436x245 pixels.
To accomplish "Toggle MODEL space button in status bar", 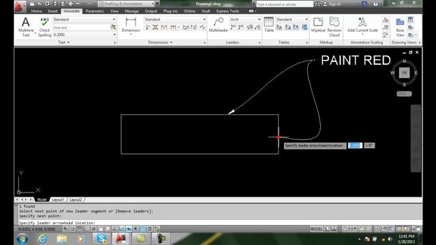I will (316, 229).
